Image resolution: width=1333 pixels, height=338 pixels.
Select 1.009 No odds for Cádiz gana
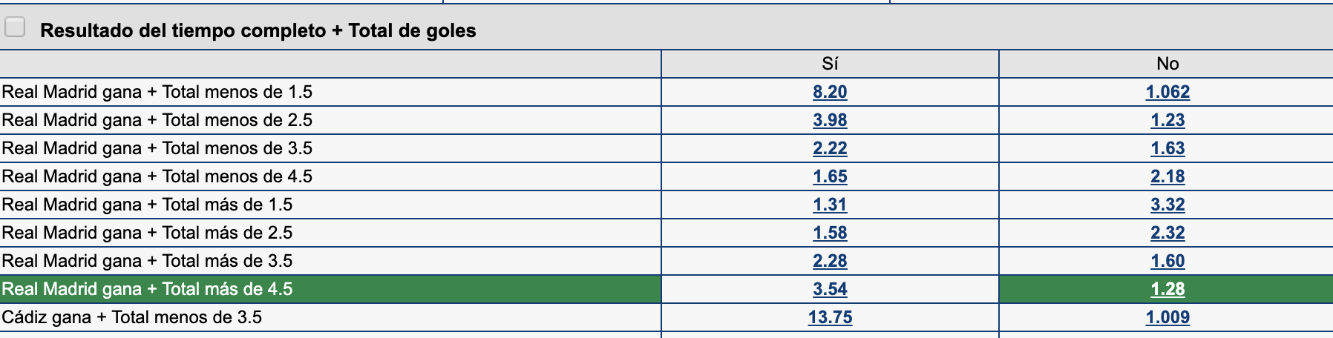(1167, 317)
